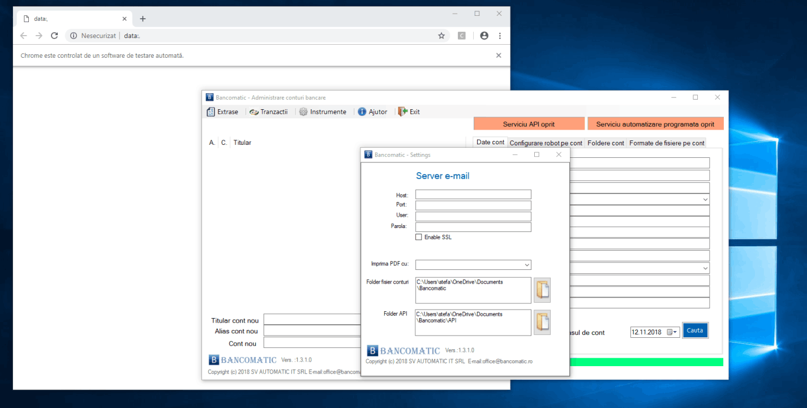Click the Exit door icon
The height and width of the screenshot is (408, 807).
click(402, 112)
